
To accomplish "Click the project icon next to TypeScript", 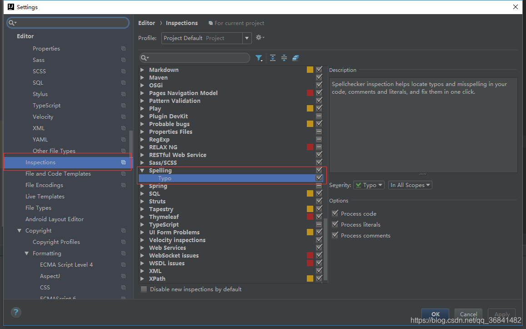I will 124,106.
